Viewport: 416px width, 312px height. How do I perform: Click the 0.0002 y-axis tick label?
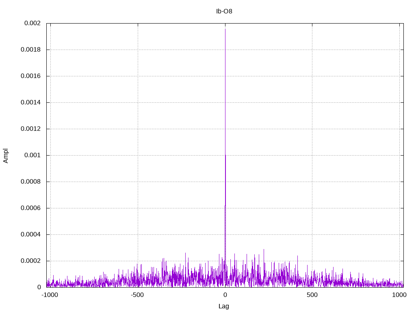[31, 261]
